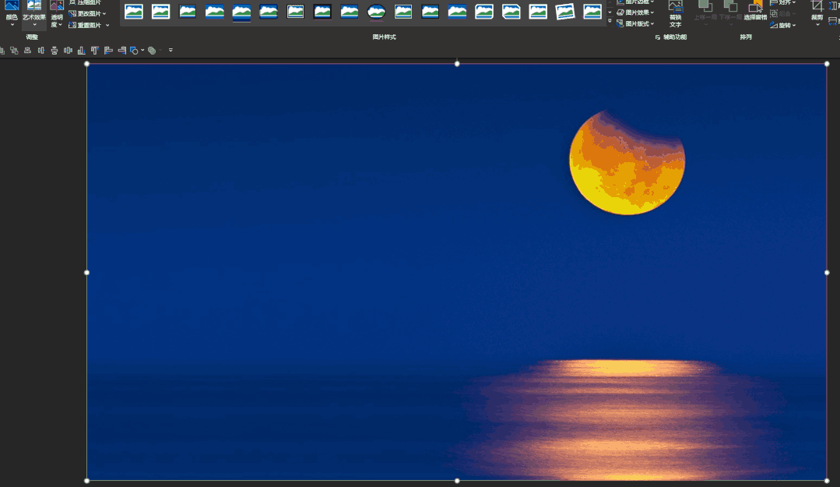The image size is (840, 487).
Task: Apply the beveled oval black picture style
Action: click(x=376, y=11)
